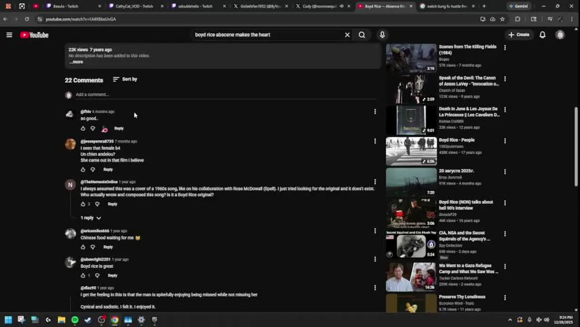Open the comments Sort by menu
The height and width of the screenshot is (327, 580).
[125, 79]
